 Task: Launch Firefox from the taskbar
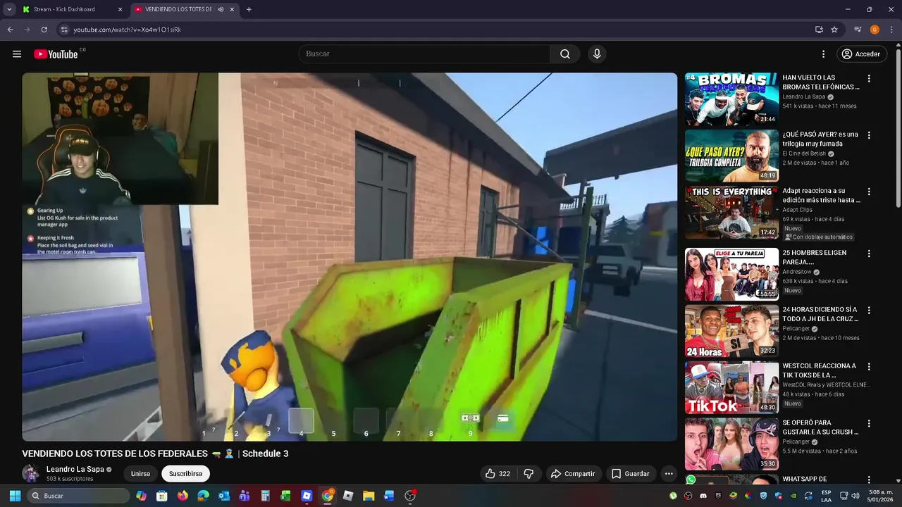click(183, 496)
